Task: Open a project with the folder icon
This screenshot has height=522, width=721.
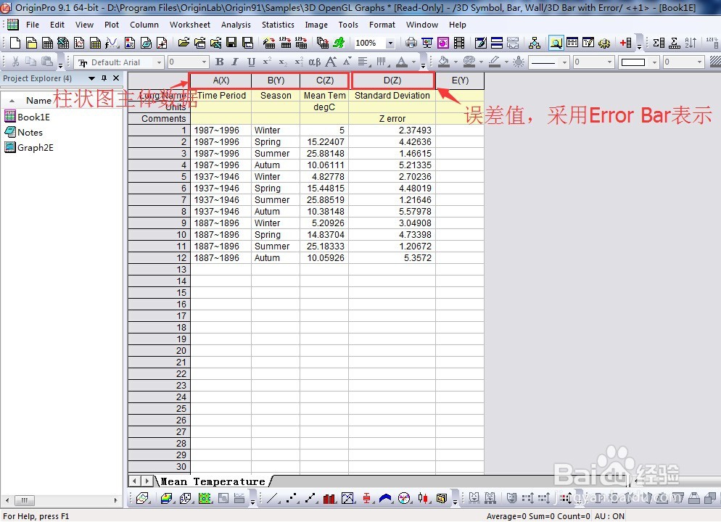Action: click(184, 43)
